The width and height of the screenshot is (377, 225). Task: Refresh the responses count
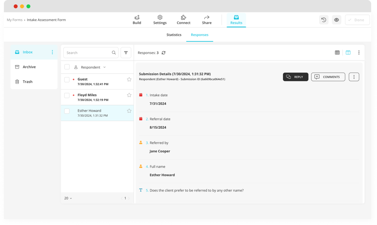tap(164, 53)
